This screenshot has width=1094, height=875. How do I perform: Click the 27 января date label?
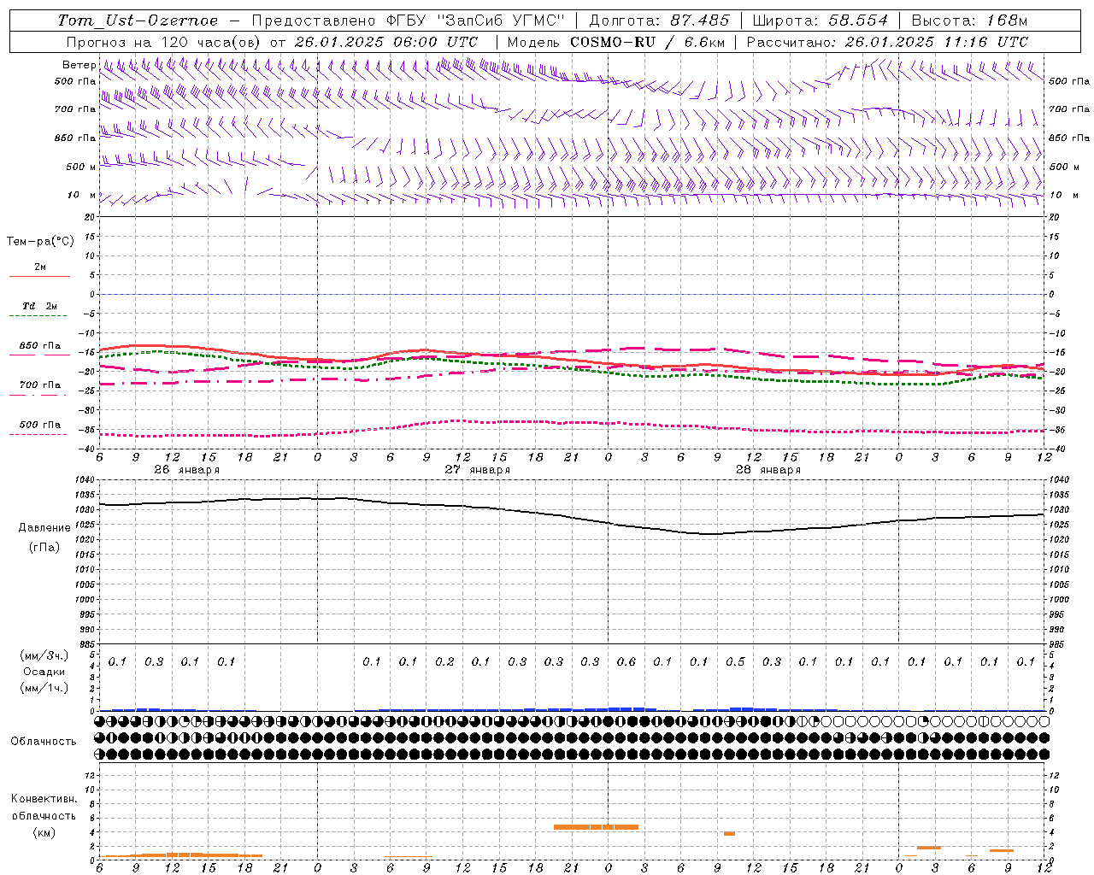click(x=477, y=470)
